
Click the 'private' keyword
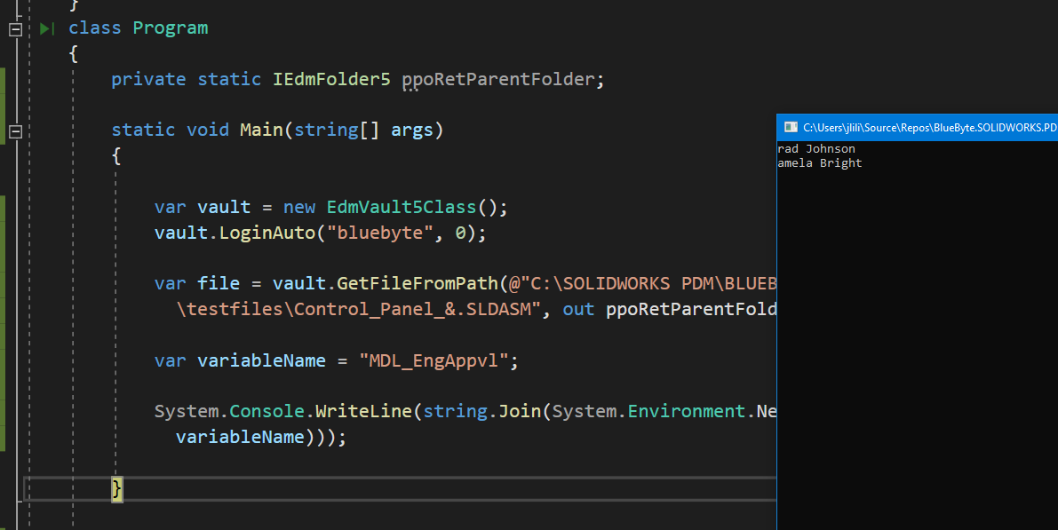click(148, 80)
